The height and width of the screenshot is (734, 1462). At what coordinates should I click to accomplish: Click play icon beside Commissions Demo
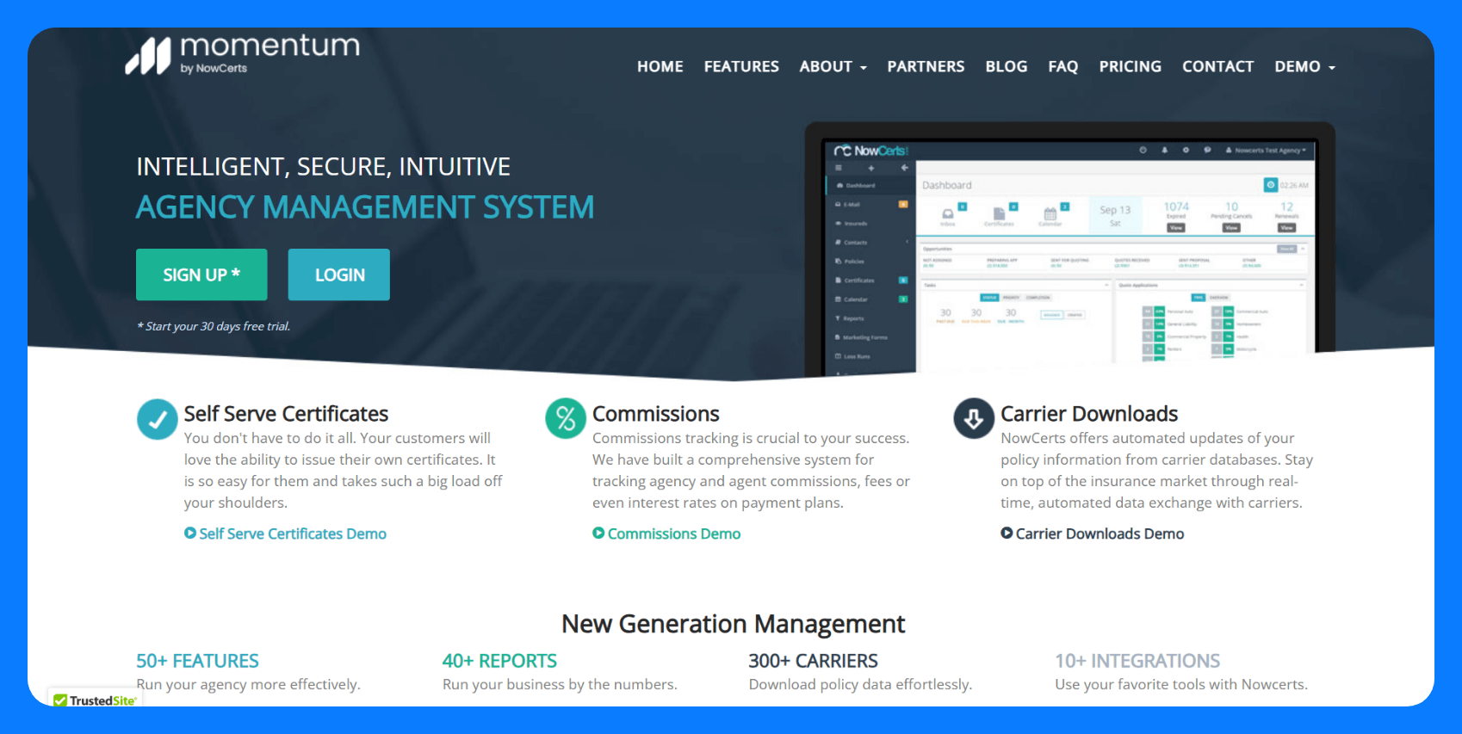[x=598, y=534]
